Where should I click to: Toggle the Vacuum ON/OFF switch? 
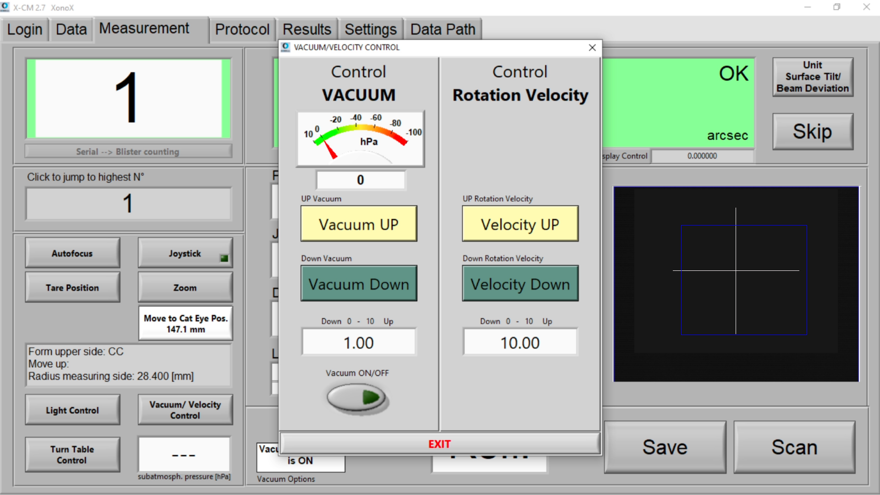357,397
